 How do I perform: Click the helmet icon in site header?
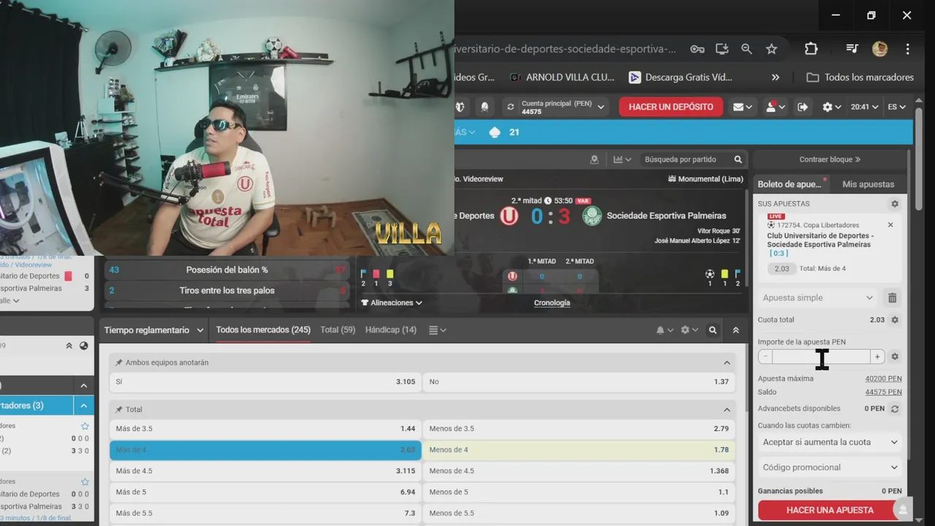[x=484, y=107]
